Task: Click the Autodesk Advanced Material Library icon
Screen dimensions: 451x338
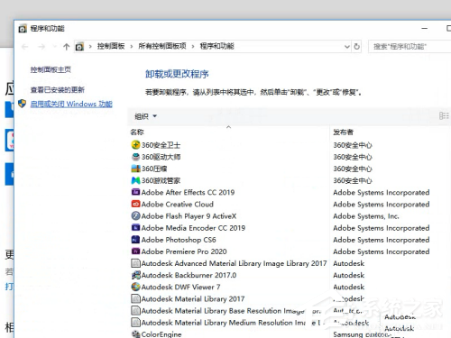Action: [x=135, y=263]
